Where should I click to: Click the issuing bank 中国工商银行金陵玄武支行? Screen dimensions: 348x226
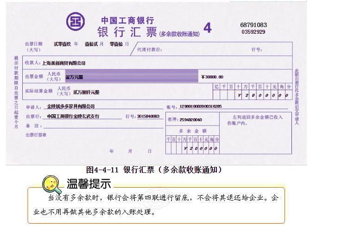pos(73,116)
